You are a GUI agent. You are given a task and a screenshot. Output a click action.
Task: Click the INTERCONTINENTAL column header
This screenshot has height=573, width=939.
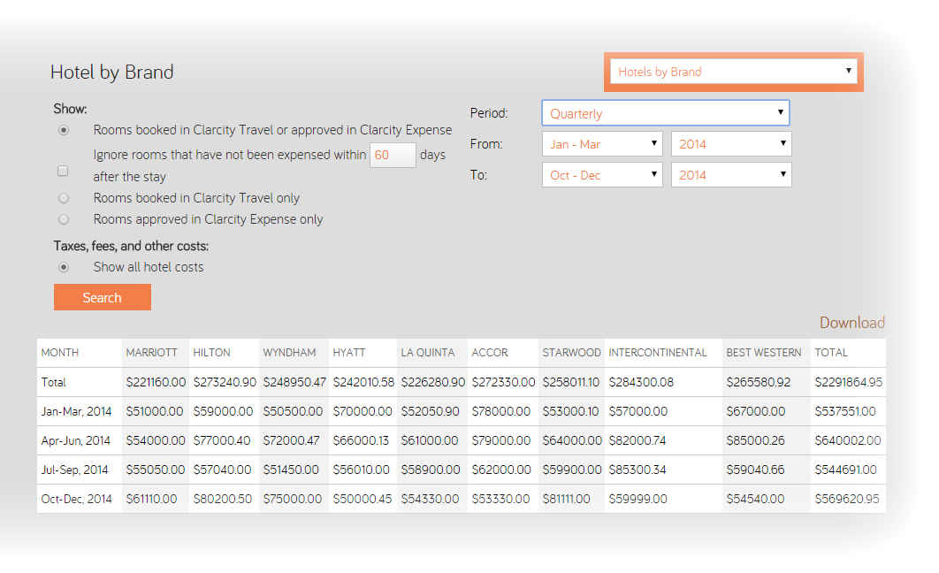(x=658, y=353)
